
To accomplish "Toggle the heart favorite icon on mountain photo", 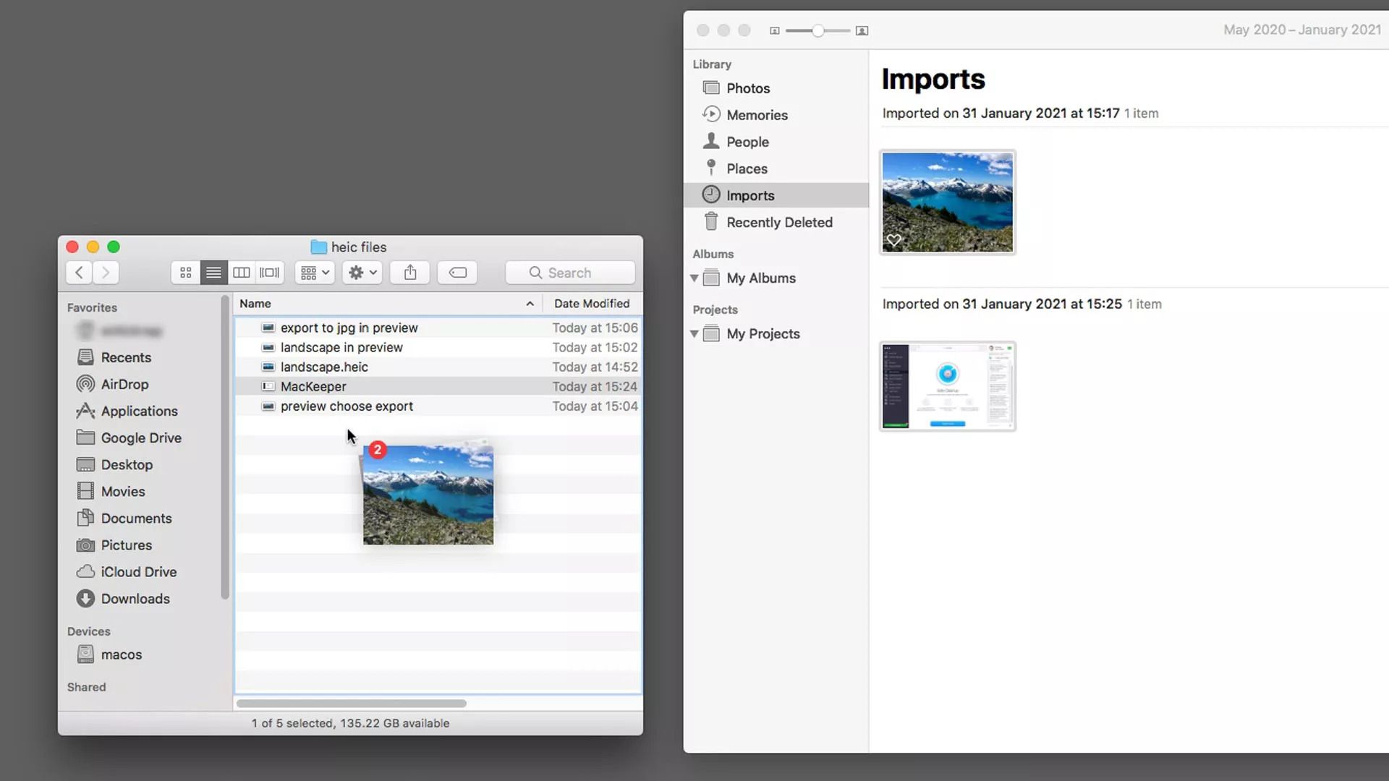I will (x=894, y=240).
